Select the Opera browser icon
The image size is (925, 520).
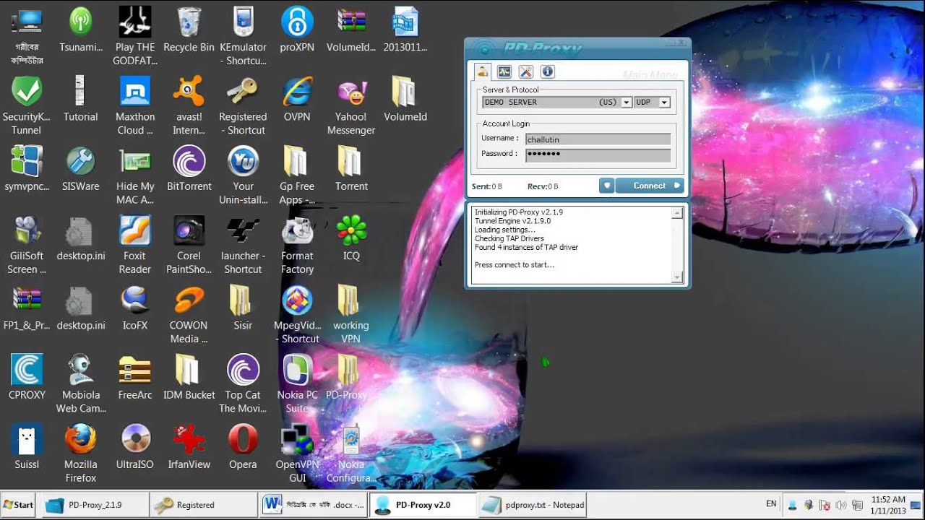[x=243, y=446]
